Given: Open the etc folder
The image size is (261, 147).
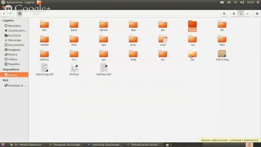Looking at the screenshot, I should tap(163, 26).
